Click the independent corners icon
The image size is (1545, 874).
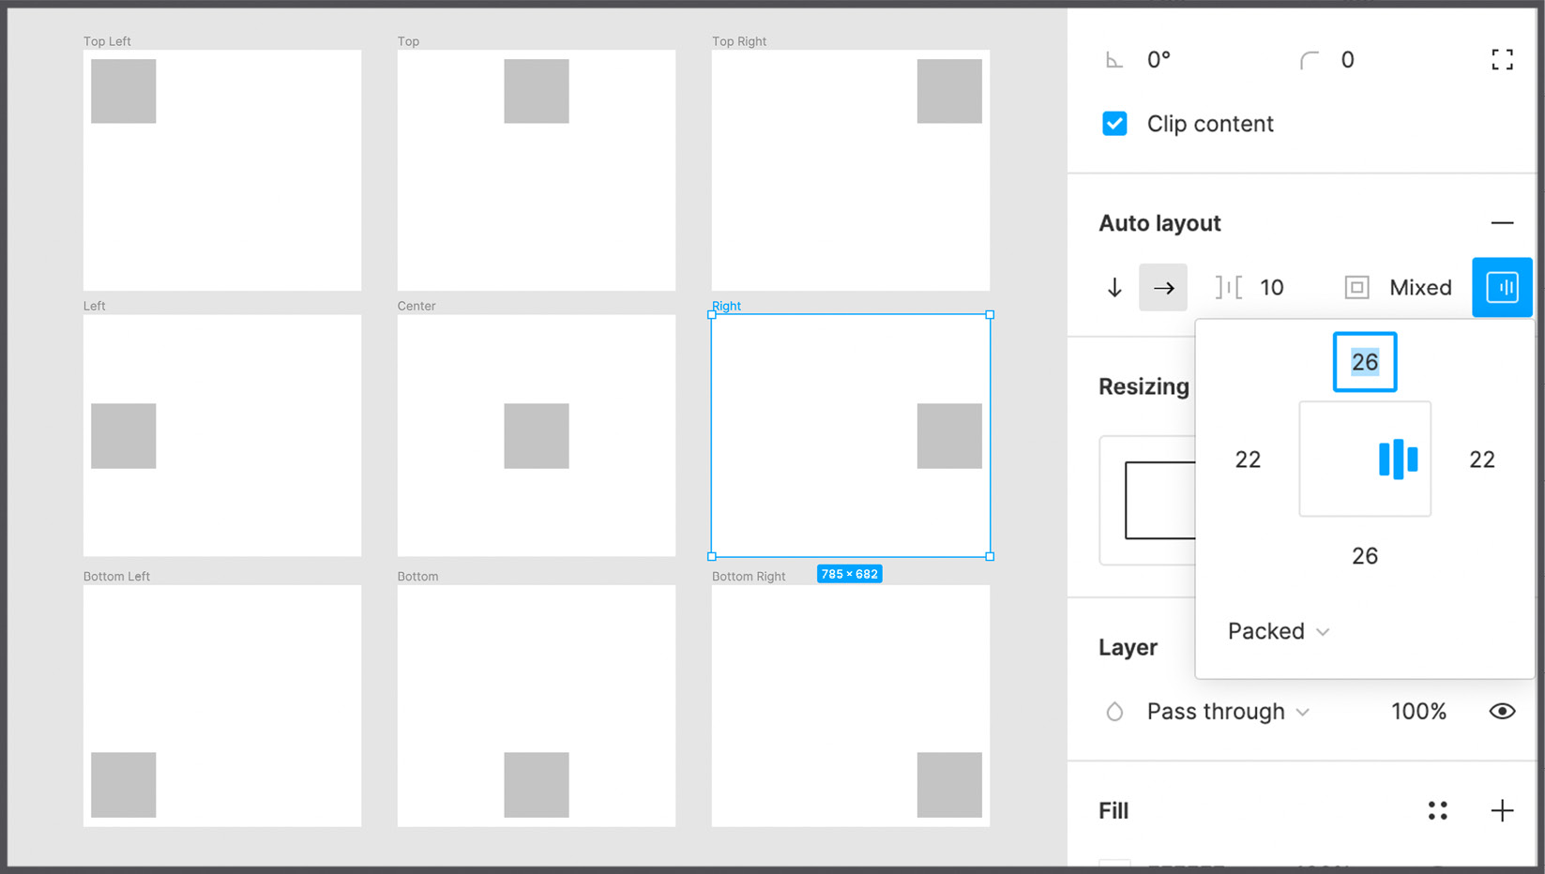[1502, 60]
